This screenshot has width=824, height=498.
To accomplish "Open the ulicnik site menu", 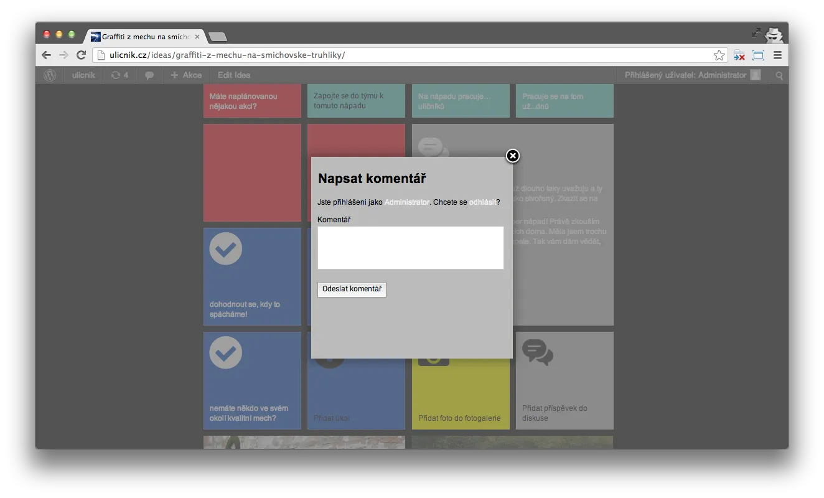I will tap(83, 75).
